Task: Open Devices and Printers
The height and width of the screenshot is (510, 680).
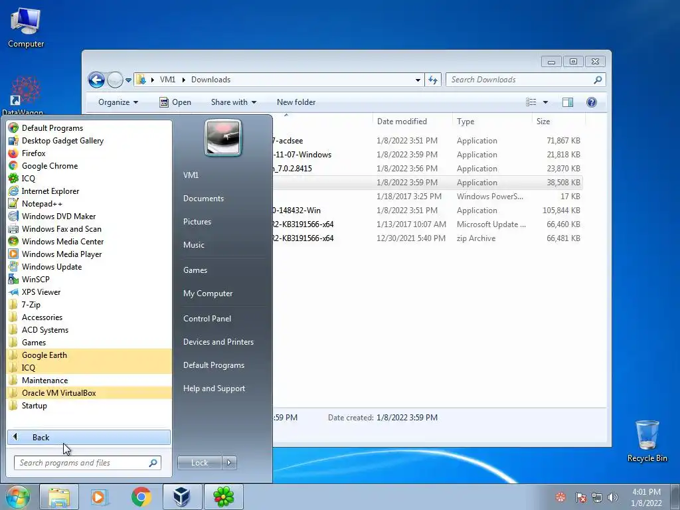Action: click(x=218, y=342)
